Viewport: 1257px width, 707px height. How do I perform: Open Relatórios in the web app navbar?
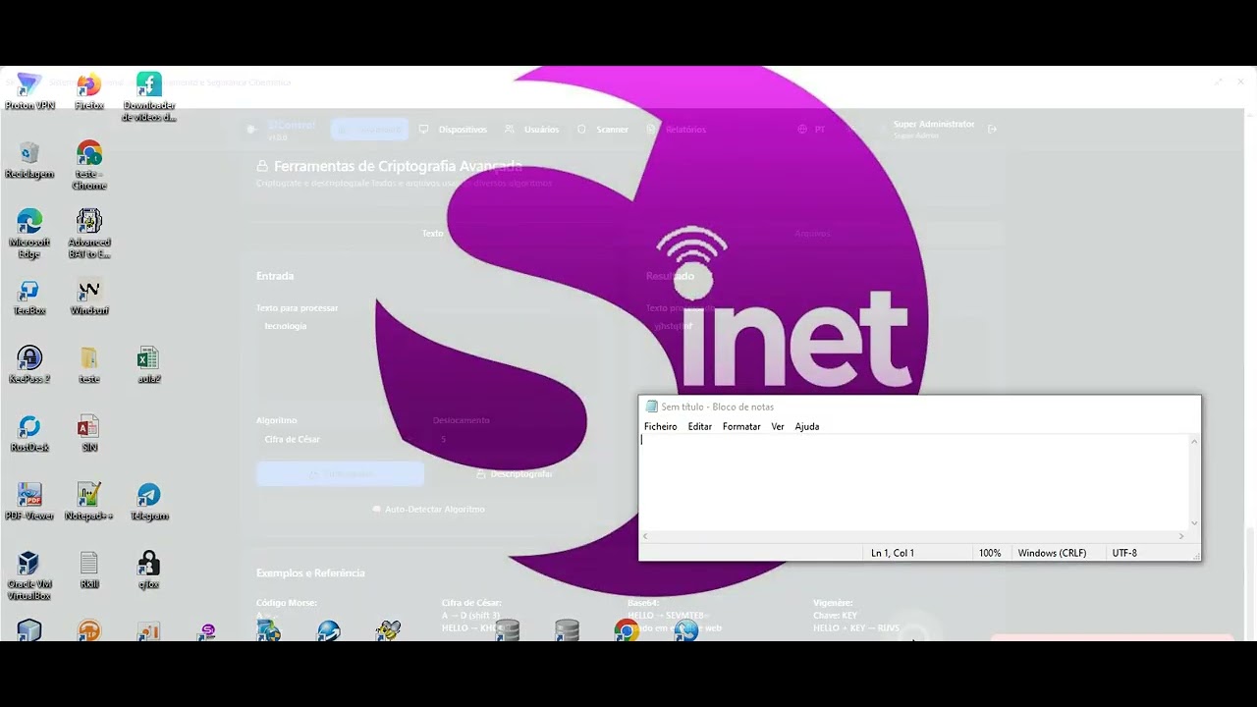pyautogui.click(x=677, y=130)
